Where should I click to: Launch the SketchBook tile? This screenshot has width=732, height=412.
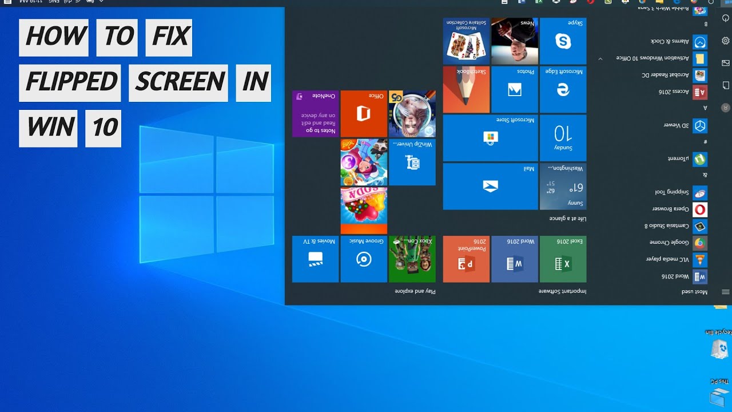tap(466, 90)
